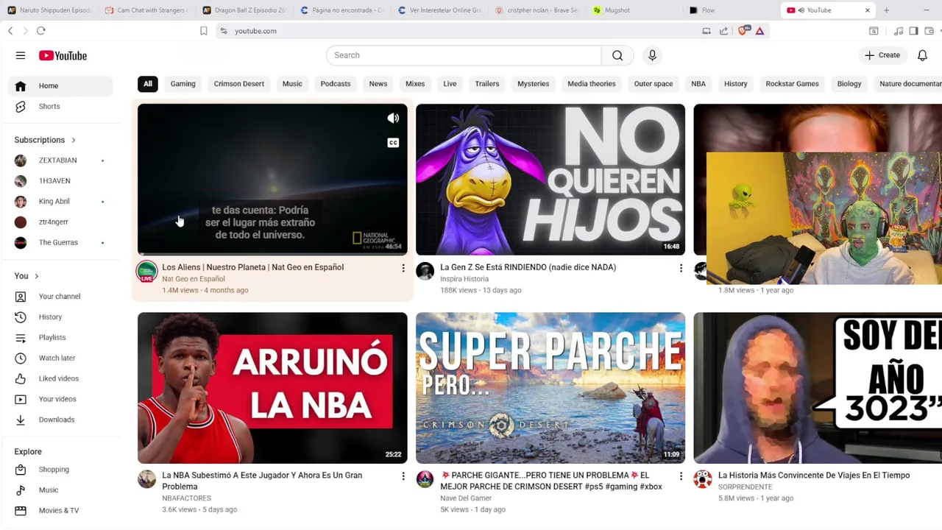Select the Crimson Desert filter chip
This screenshot has height=530, width=942.
(239, 84)
